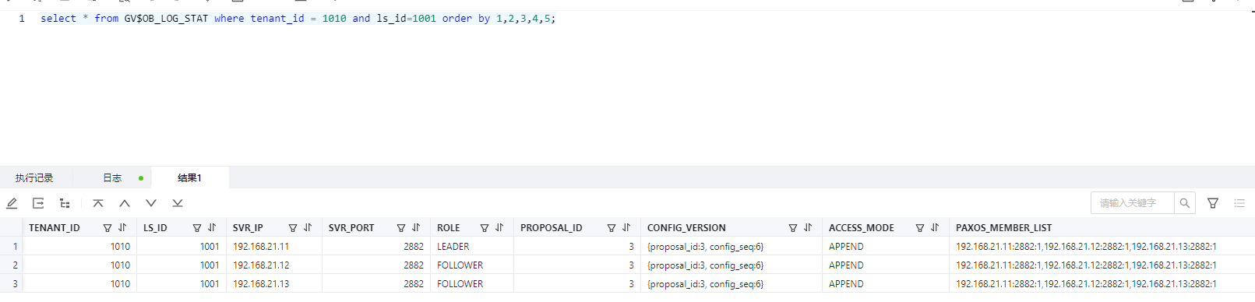Select row number 1 header

[12, 247]
